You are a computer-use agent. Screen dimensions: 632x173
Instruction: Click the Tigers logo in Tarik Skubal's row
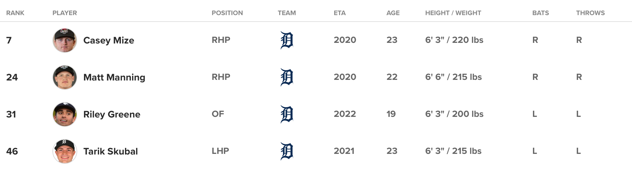[x=287, y=151]
